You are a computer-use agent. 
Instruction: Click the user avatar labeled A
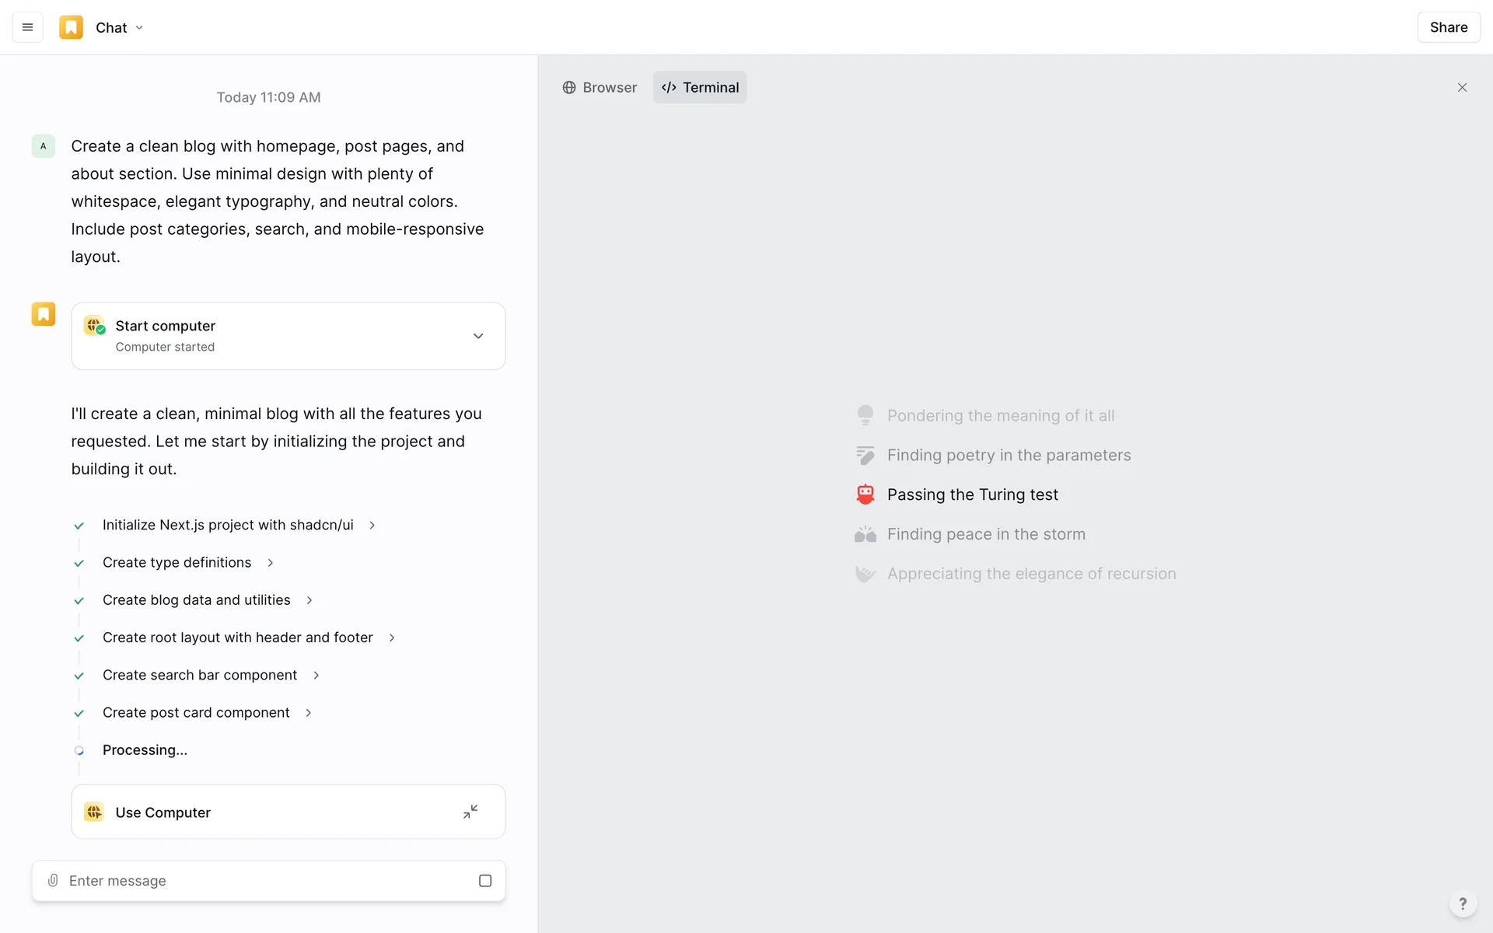click(43, 146)
